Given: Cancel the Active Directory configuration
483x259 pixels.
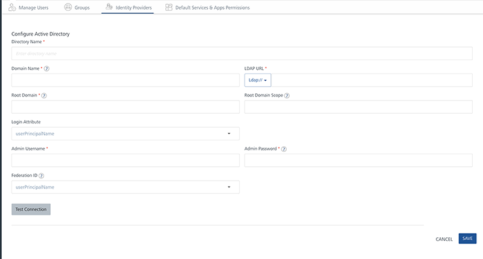Looking at the screenshot, I should point(444,239).
